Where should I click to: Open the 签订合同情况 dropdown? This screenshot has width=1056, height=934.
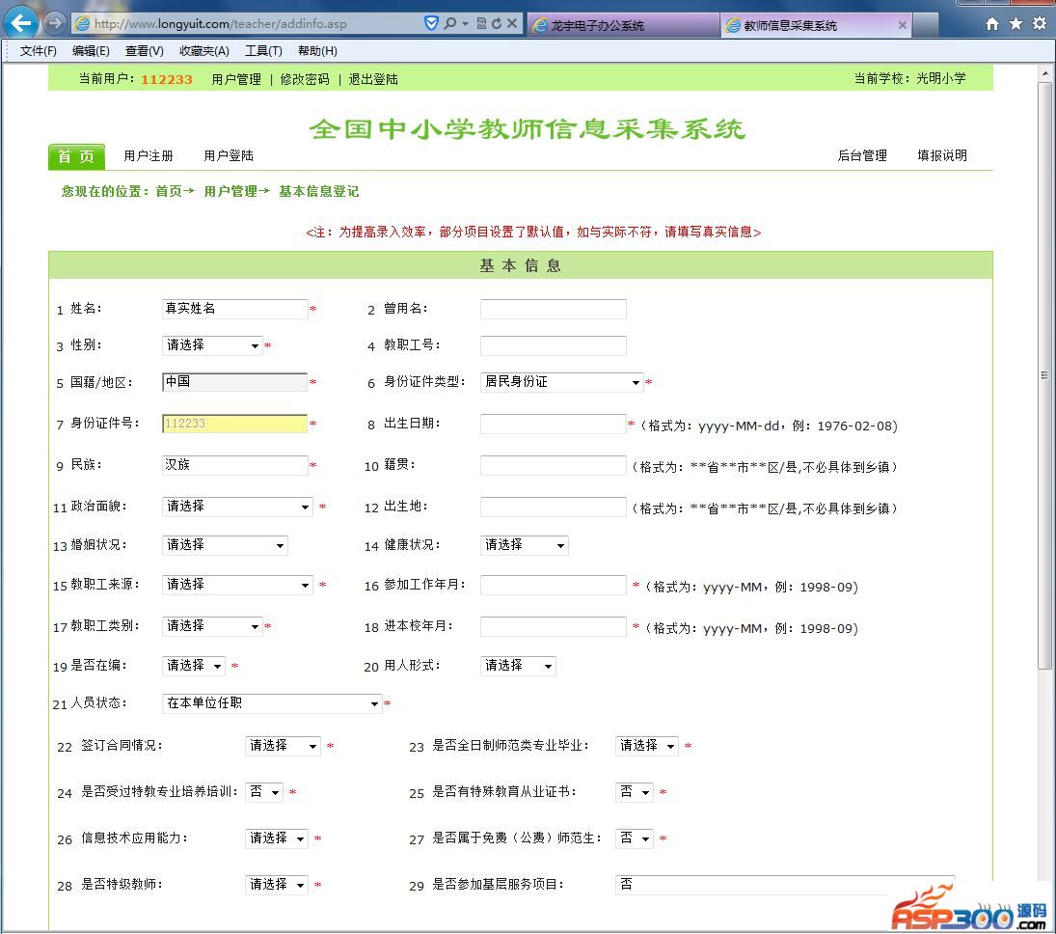283,746
